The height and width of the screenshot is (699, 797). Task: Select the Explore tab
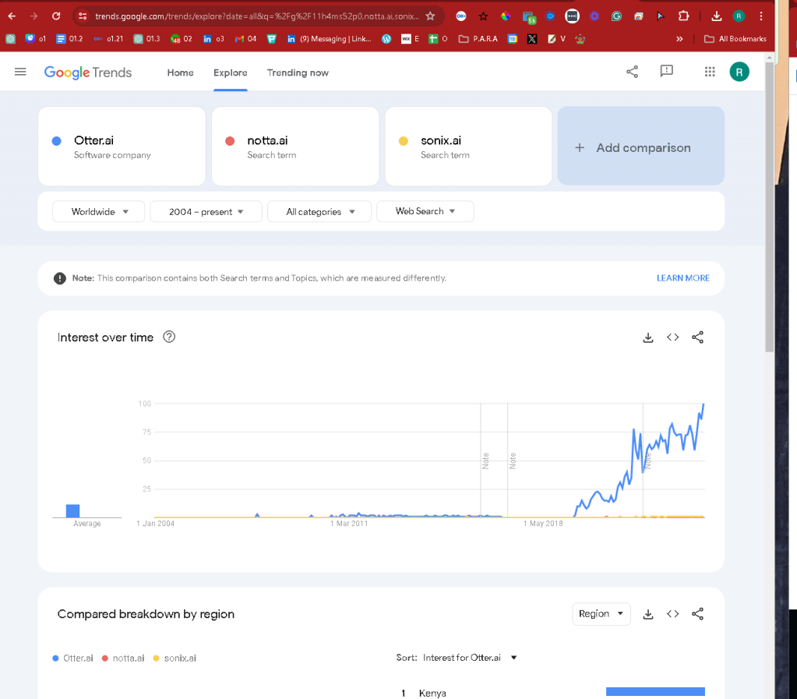coord(231,72)
